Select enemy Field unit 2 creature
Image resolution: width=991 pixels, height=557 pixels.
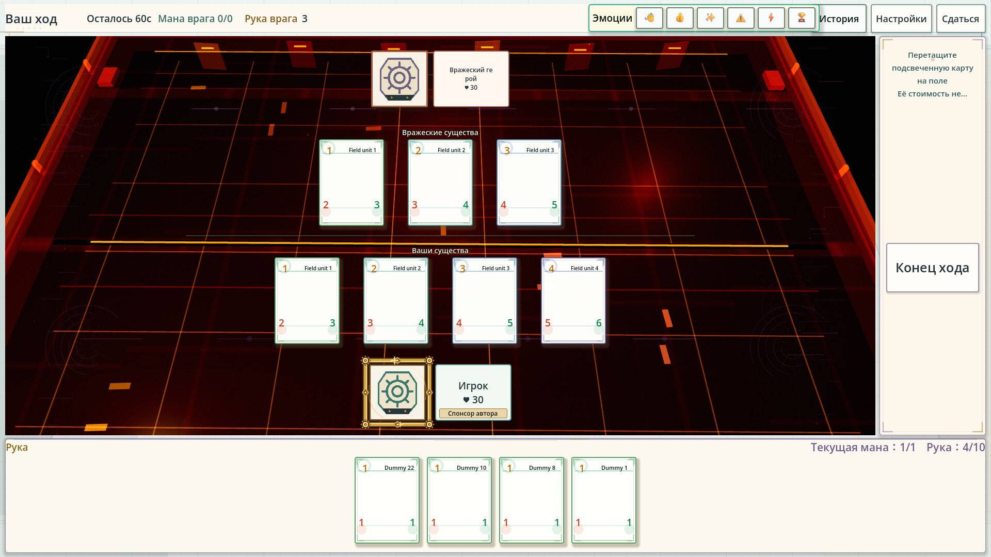(440, 183)
